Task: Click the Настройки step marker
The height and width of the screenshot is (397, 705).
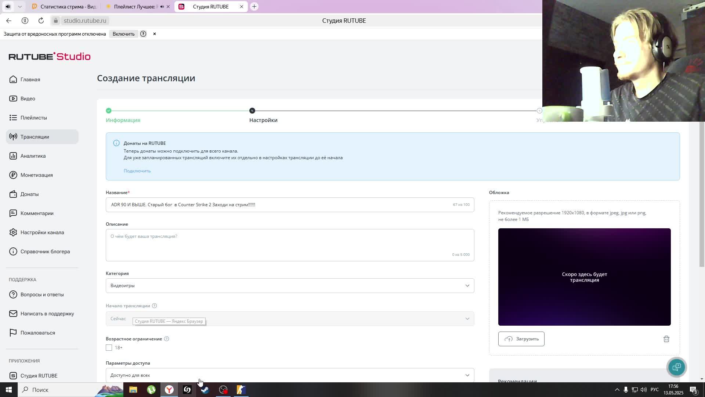Action: pyautogui.click(x=252, y=111)
